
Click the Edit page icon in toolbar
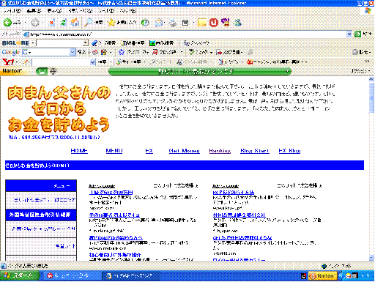[x=185, y=23]
